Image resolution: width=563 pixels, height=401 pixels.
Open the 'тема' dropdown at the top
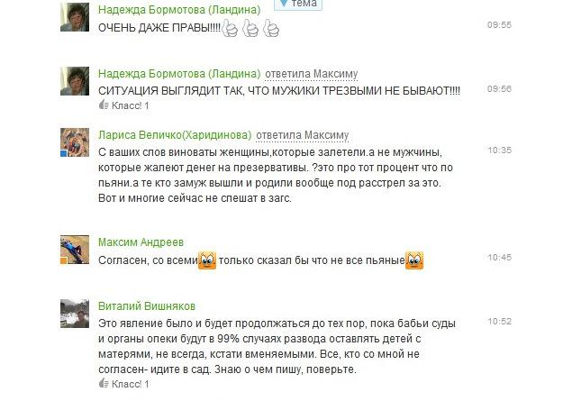tap(298, 4)
